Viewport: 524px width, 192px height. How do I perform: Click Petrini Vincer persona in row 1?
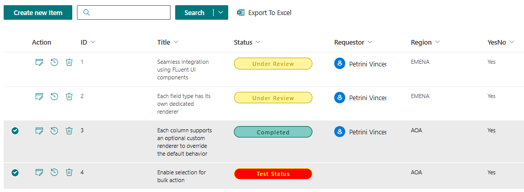360,64
